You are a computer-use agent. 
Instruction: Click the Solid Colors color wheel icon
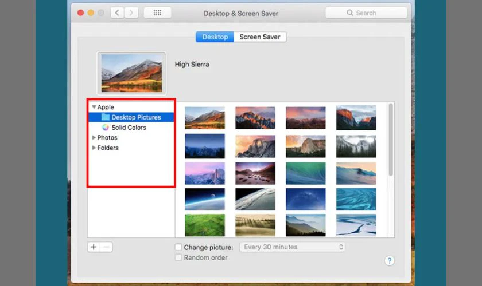click(x=106, y=127)
